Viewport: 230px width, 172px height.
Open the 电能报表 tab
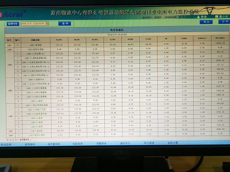point(78,144)
